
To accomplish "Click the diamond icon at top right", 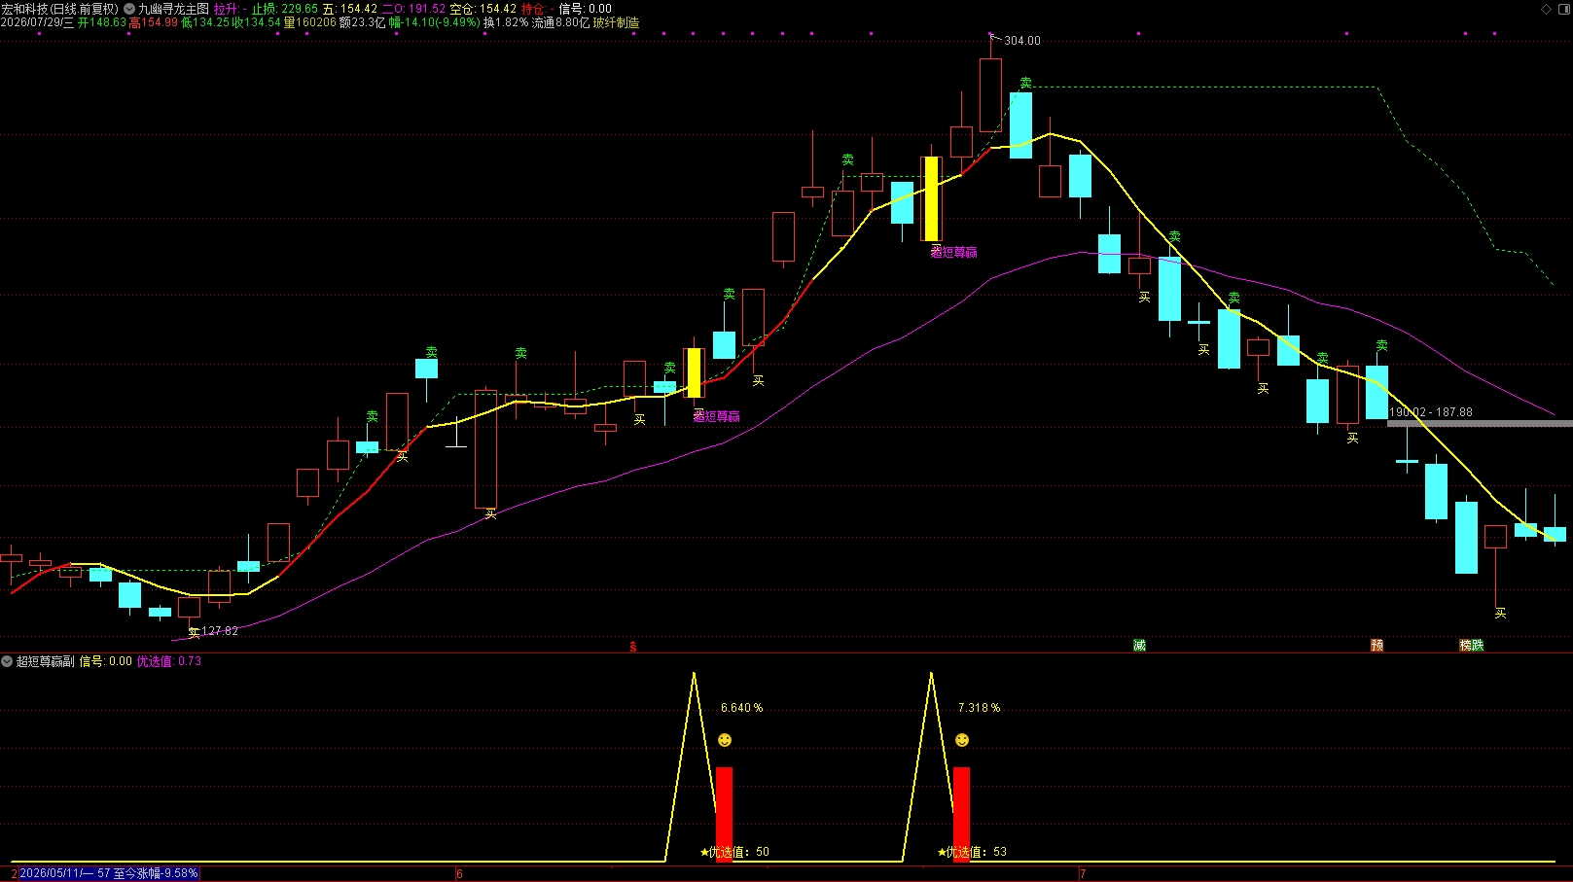I will coord(1547,9).
